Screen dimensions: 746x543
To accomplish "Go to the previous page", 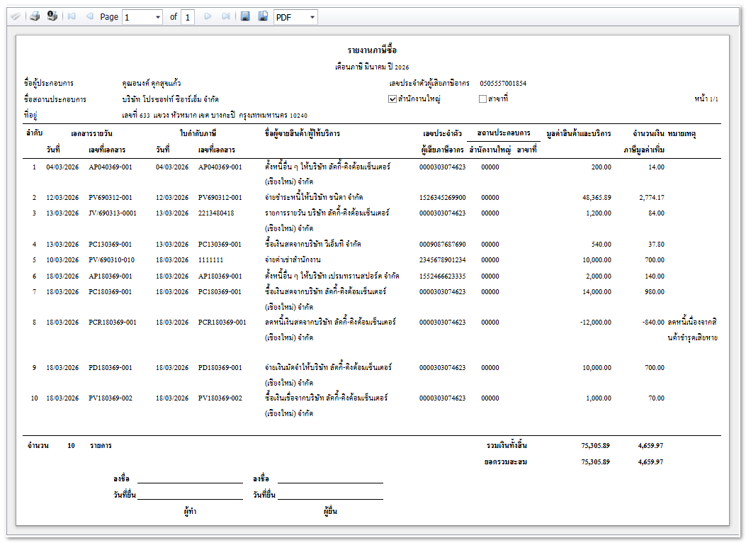I will click(x=89, y=16).
